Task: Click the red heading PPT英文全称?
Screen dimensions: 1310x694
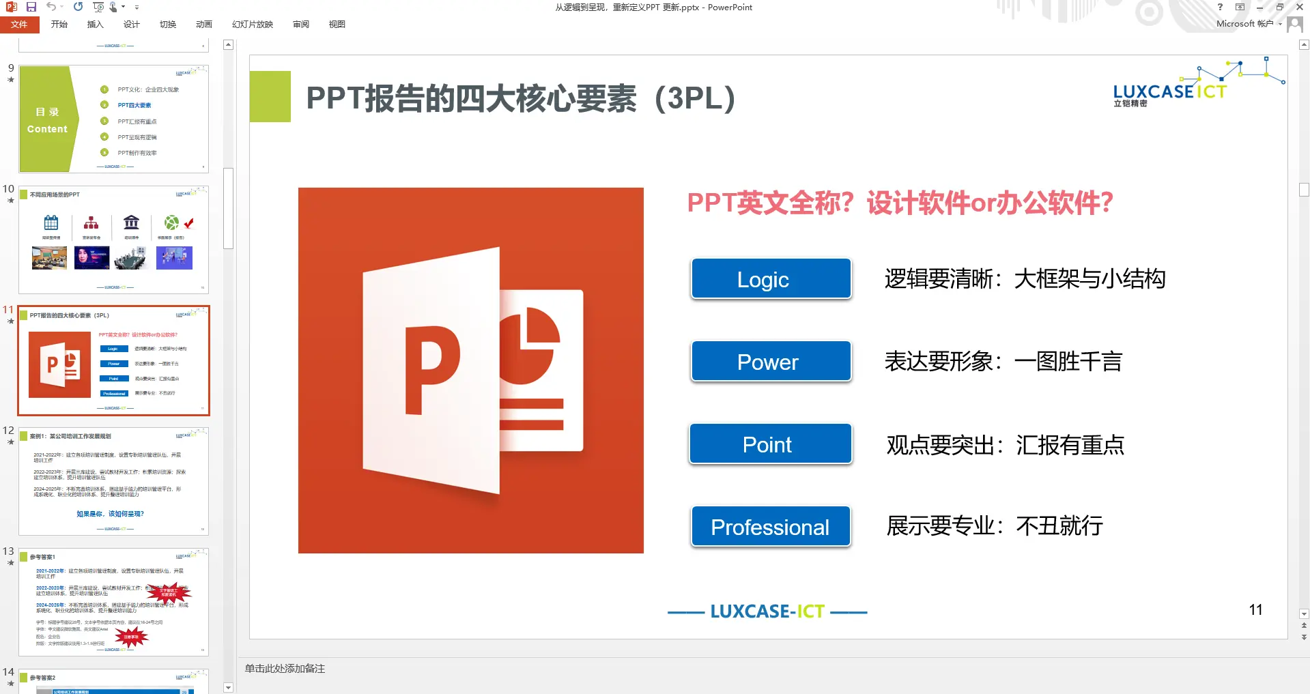Action: (900, 203)
